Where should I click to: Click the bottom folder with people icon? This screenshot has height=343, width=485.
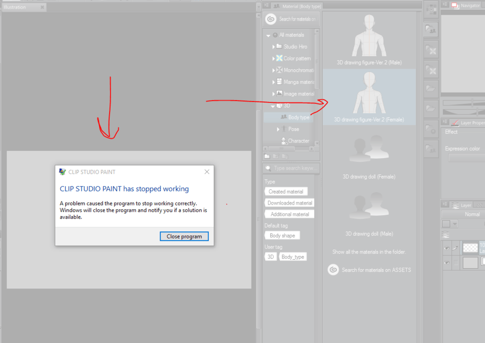(x=431, y=149)
